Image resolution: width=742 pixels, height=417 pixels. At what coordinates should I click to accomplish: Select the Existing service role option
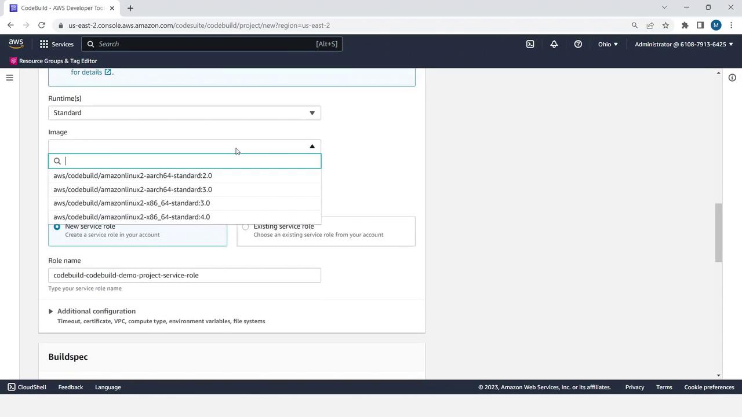tap(245, 226)
